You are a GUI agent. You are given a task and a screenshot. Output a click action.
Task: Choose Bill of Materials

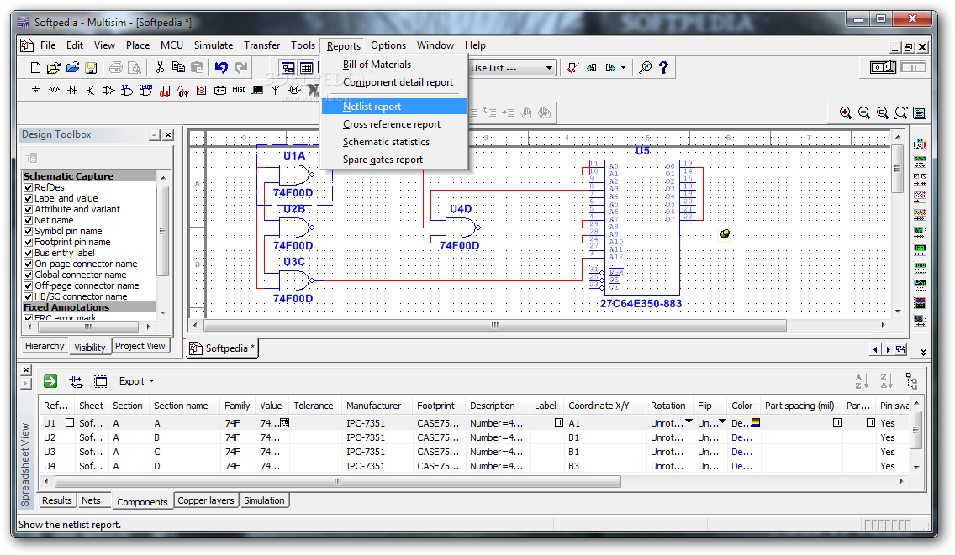pos(377,65)
